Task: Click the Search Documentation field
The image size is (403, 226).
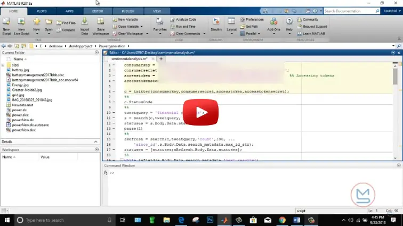Action: point(348,11)
